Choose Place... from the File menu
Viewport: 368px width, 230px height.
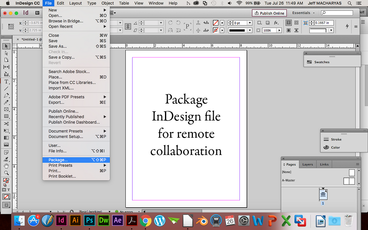[x=76, y=77]
